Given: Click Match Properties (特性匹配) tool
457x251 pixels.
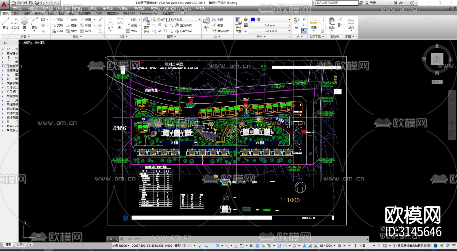Looking at the screenshot, I should (238, 25).
